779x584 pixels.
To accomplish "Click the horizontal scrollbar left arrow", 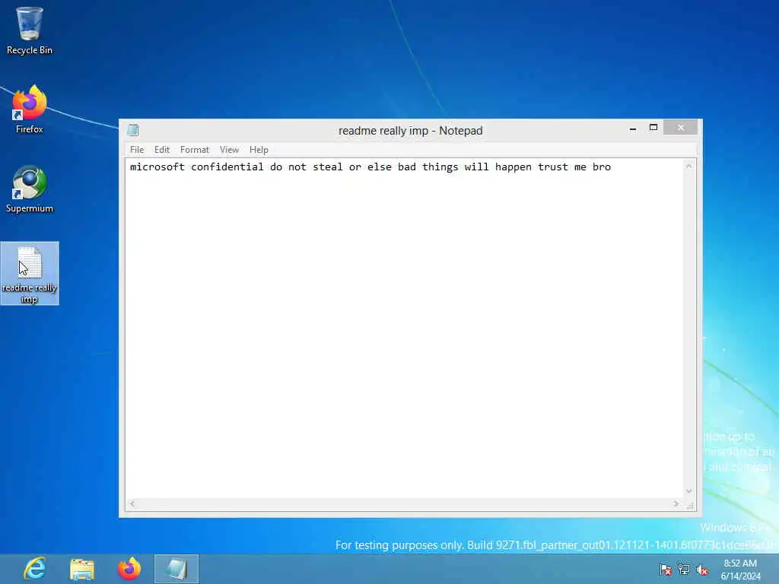I will pyautogui.click(x=132, y=503).
